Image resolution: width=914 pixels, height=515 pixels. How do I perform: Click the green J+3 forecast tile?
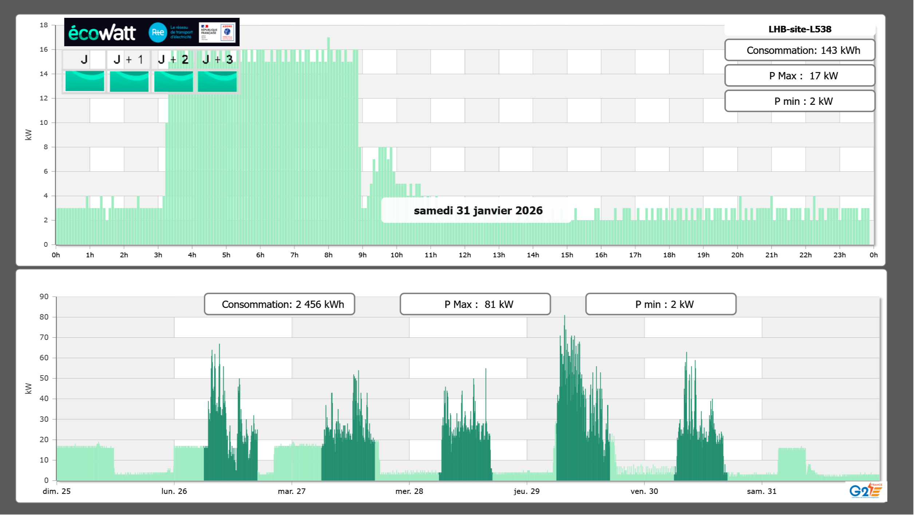[x=217, y=81]
